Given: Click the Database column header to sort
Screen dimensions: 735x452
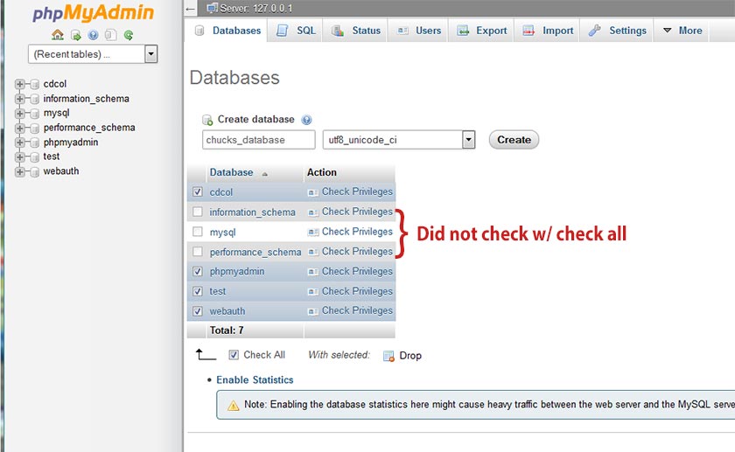Looking at the screenshot, I should pyautogui.click(x=231, y=173).
